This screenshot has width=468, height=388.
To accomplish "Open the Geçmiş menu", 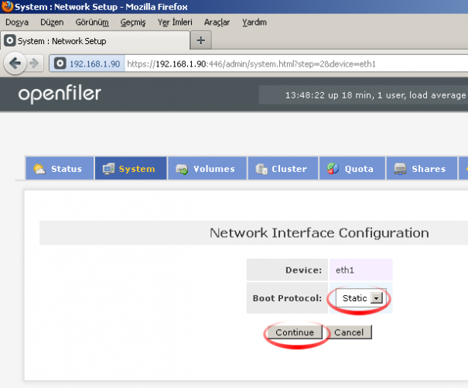I will [133, 22].
